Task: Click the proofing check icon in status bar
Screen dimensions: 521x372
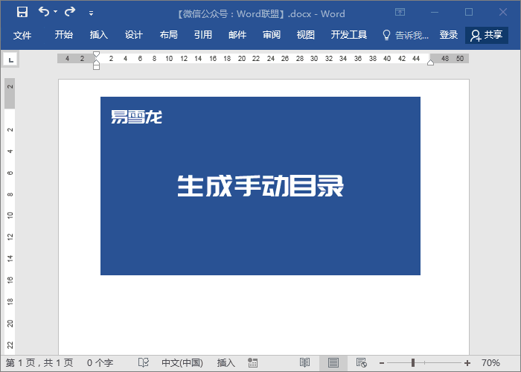Action: (x=143, y=362)
